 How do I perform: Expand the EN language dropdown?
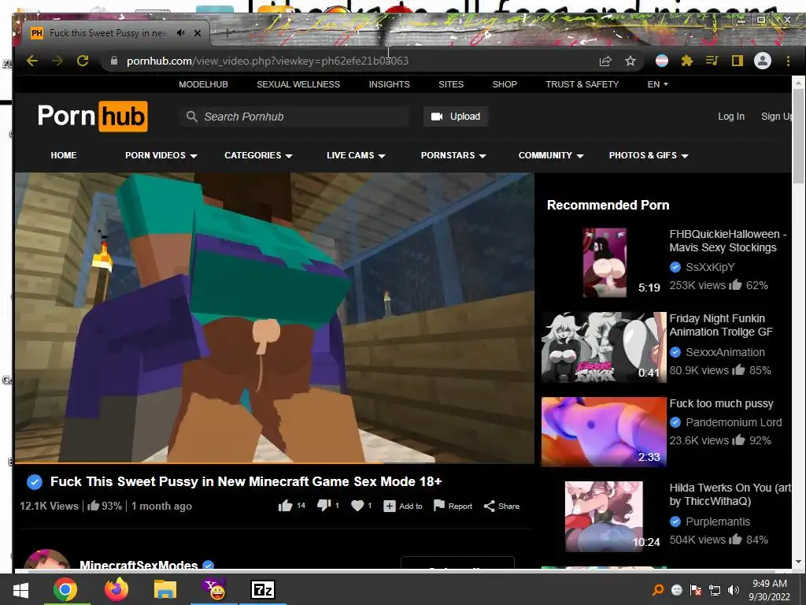coord(657,84)
